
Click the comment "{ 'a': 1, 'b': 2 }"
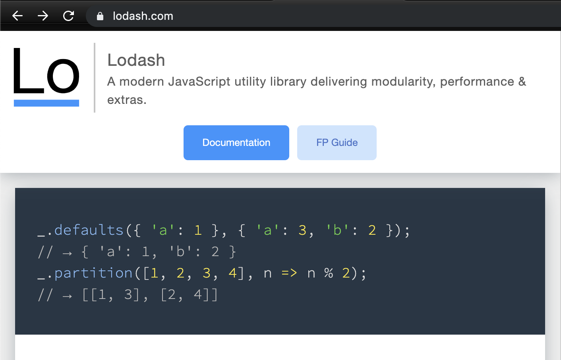[x=158, y=252]
